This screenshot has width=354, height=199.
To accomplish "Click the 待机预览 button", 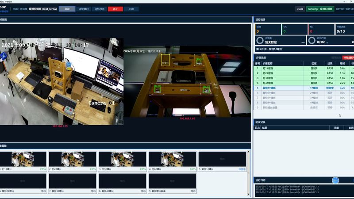I will 99,9.
